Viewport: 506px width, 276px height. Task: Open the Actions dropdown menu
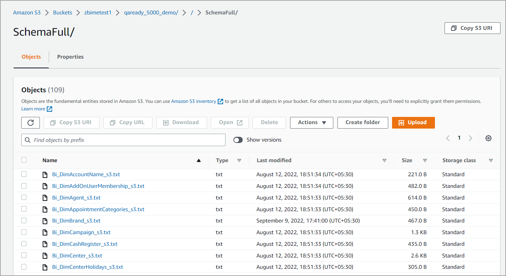click(312, 123)
